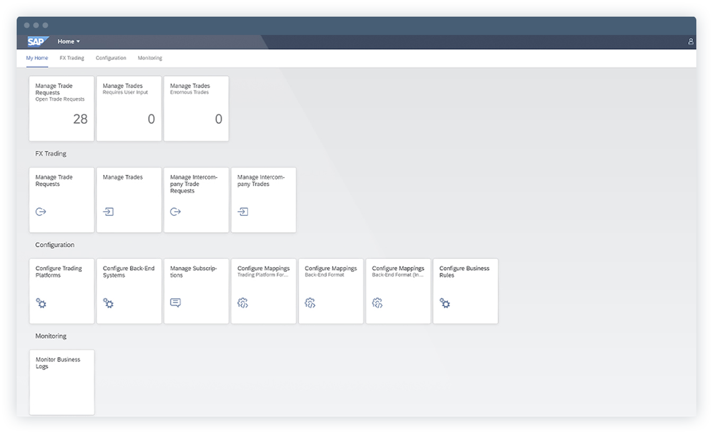Viewport: 713px width, 433px height.
Task: Open the Monitor Business Logs tile
Action: pos(62,382)
